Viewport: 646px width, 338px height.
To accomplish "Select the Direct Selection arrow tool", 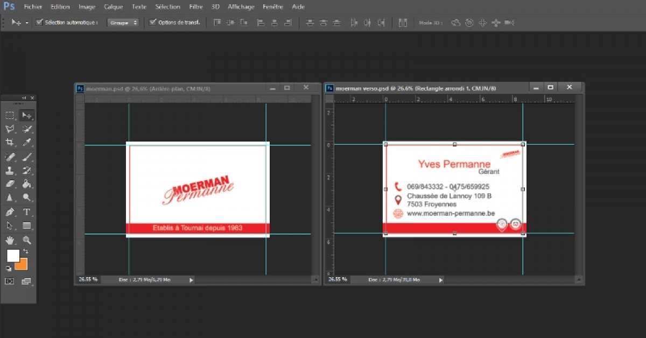I will point(10,226).
